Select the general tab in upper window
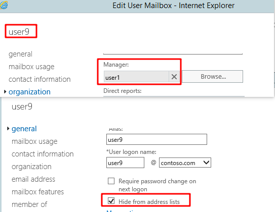The image size is (275, 212). [20, 54]
